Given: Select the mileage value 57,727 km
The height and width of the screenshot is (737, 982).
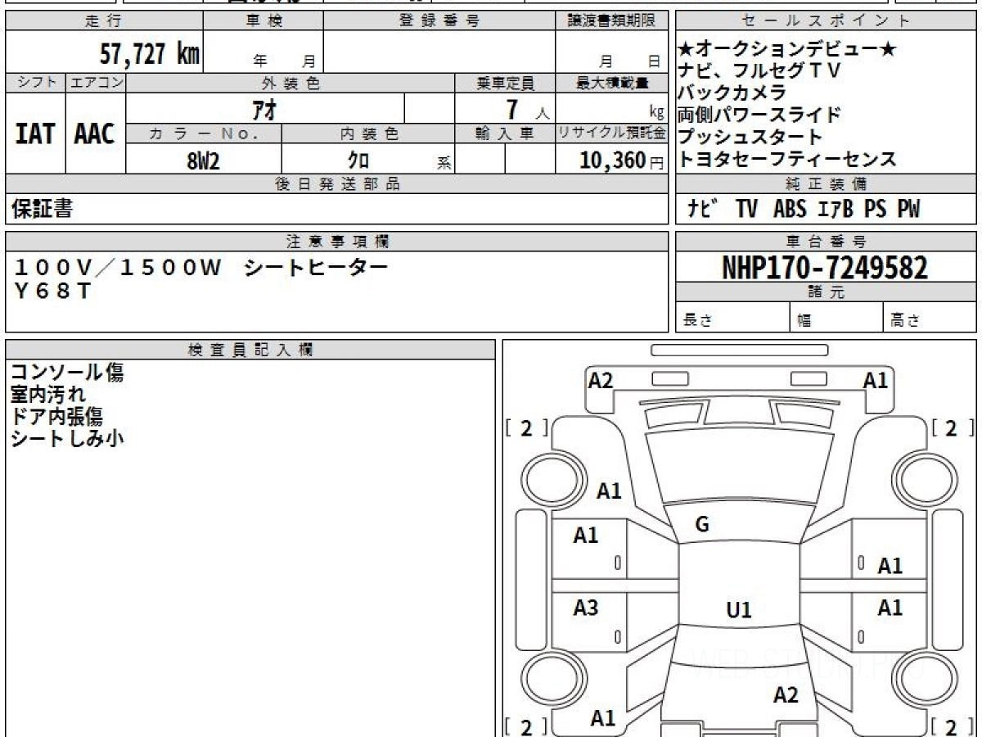Looking at the screenshot, I should [149, 54].
